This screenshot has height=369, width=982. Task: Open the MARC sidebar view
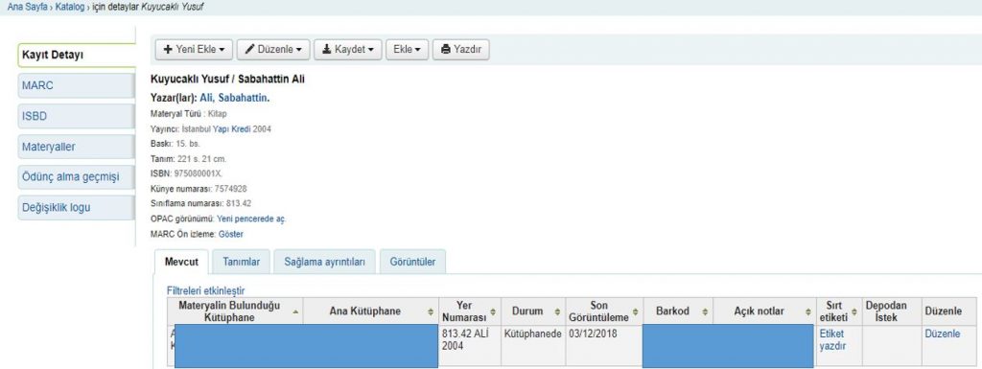tap(77, 85)
